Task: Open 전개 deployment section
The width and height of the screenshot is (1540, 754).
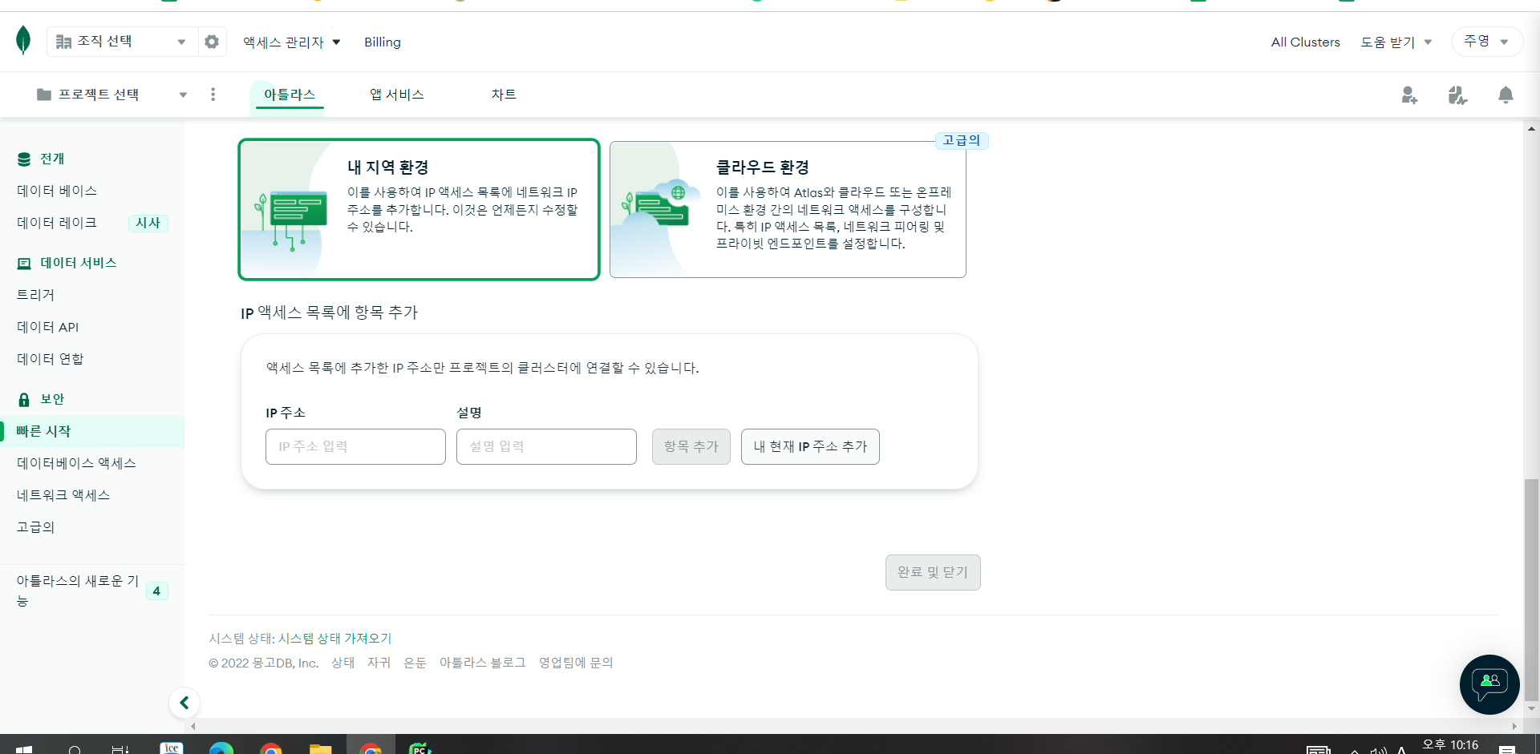Action: click(x=52, y=159)
